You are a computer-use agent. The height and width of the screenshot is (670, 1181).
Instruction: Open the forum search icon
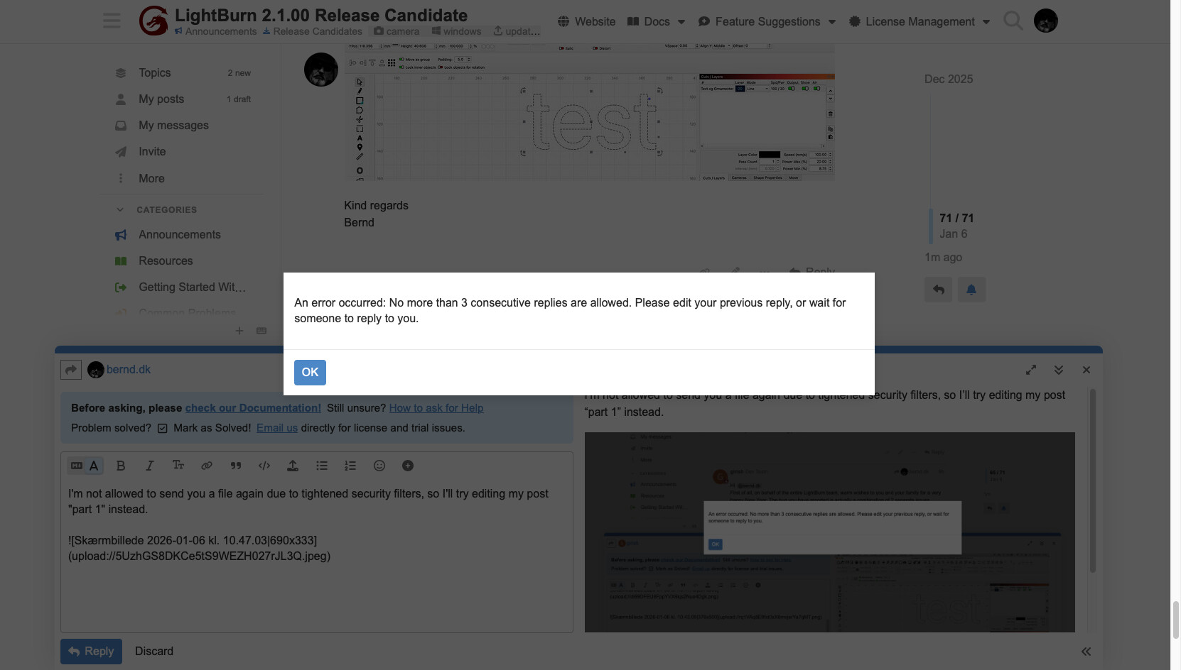[x=1013, y=21]
